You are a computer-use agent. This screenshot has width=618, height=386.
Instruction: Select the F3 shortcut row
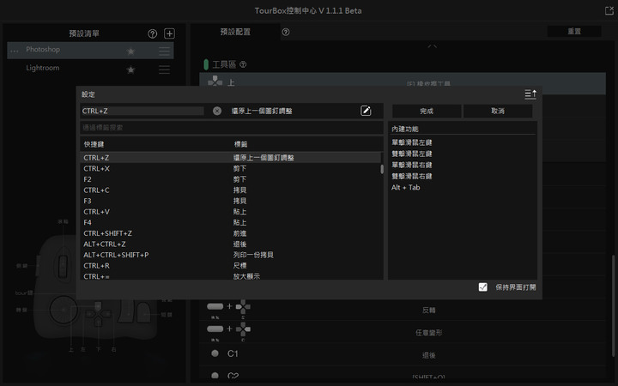pos(231,201)
